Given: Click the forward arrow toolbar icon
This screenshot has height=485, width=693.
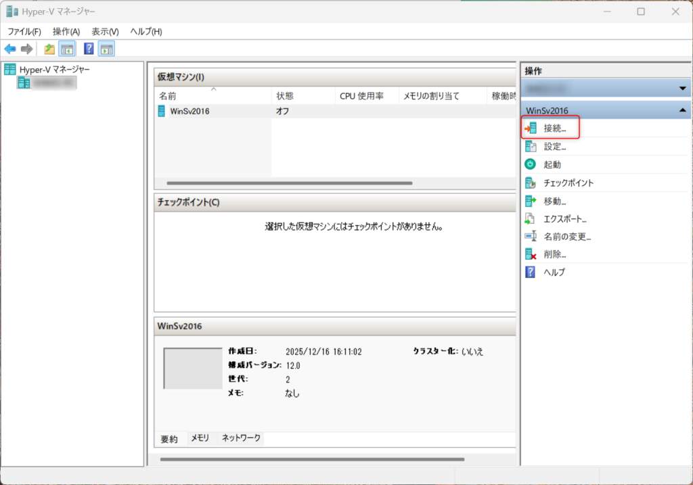Looking at the screenshot, I should pos(27,49).
